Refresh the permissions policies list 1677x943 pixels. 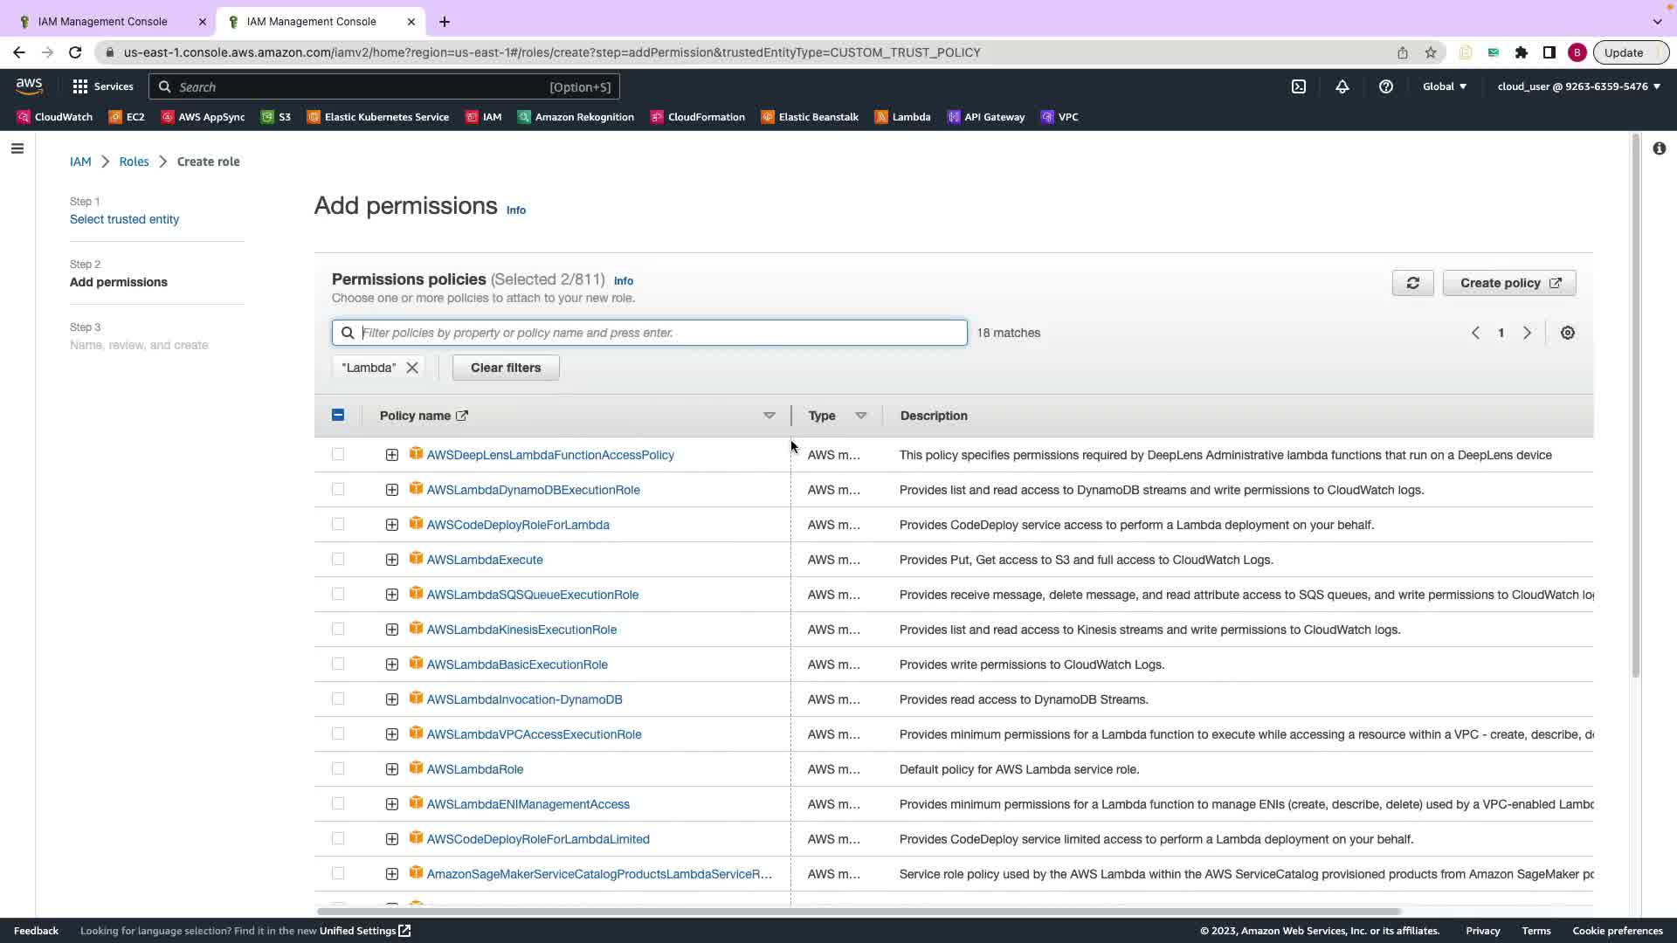1412,283
